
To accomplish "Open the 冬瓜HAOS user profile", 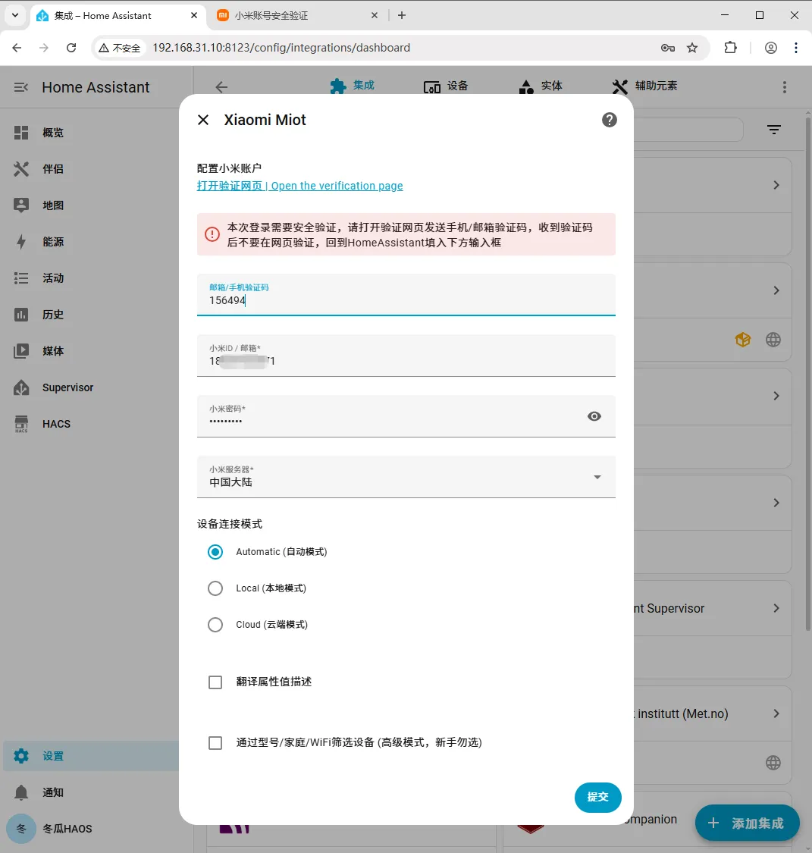I will click(90, 829).
